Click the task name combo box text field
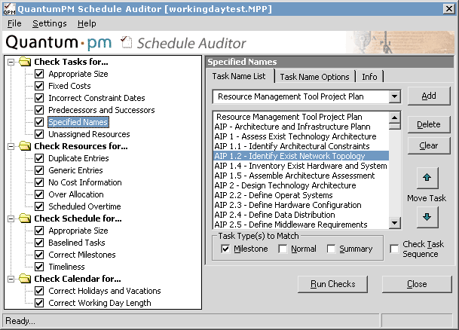 pyautogui.click(x=301, y=96)
